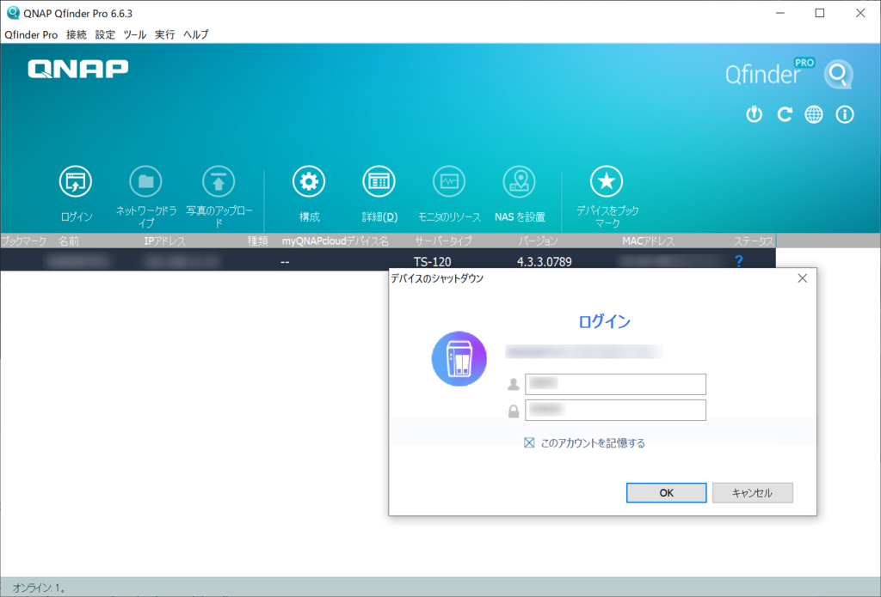The height and width of the screenshot is (597, 881).
Task: Sort by ステータス column header
Action: click(754, 241)
